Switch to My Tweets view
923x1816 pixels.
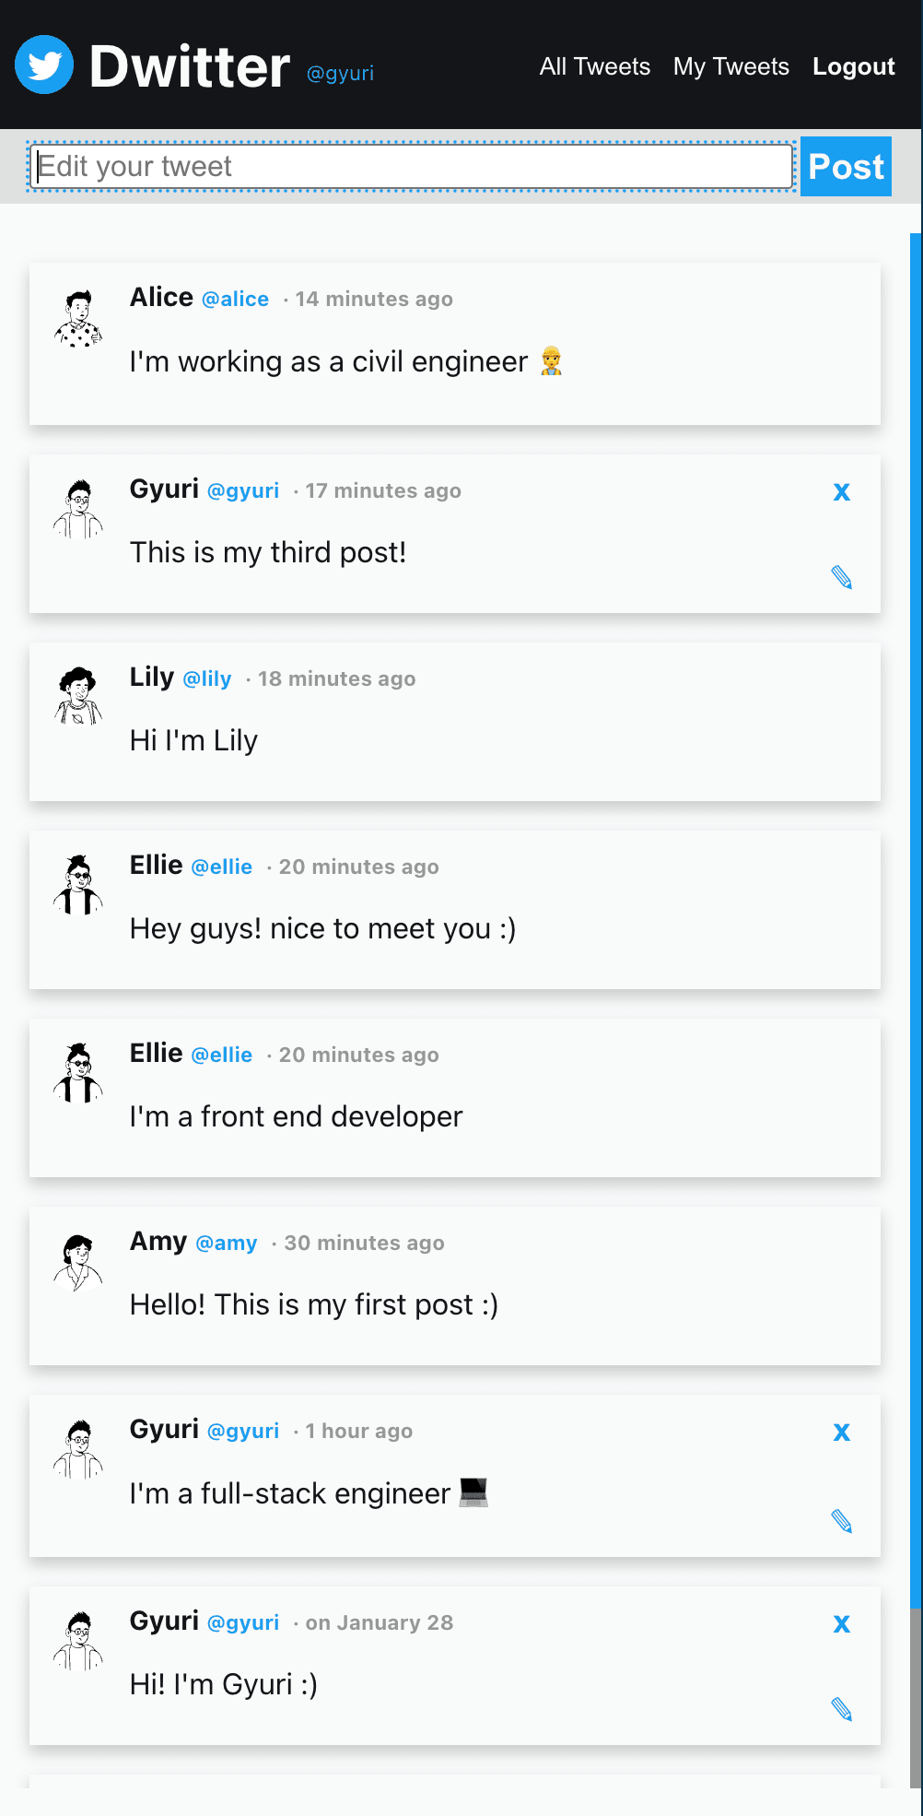click(730, 66)
